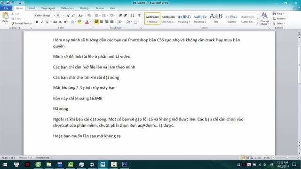Click the Format Painter brush
This screenshot has width=301, height=169.
13,23
